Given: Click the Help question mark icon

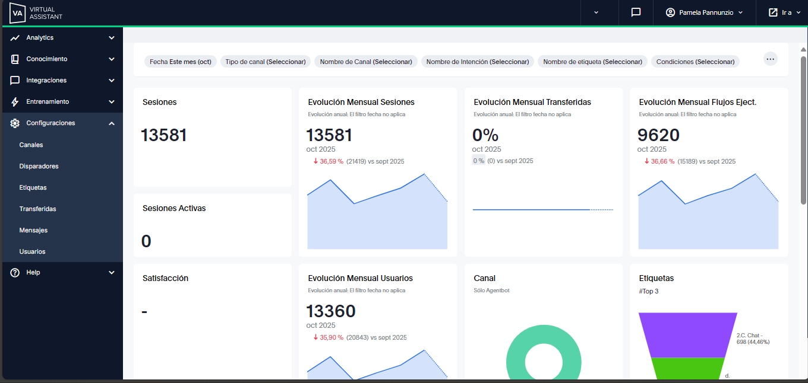Looking at the screenshot, I should (x=15, y=273).
